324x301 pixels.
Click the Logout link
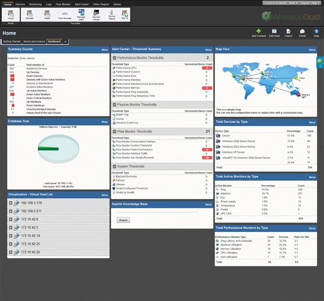point(305,3)
